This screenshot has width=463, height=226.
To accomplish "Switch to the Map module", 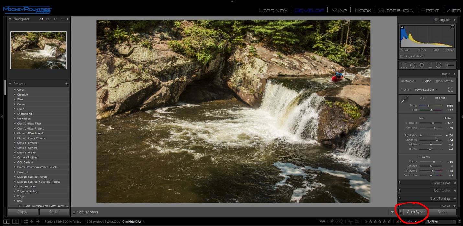I will [339, 10].
